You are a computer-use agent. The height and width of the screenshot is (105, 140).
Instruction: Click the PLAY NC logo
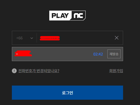[x=67, y=15]
